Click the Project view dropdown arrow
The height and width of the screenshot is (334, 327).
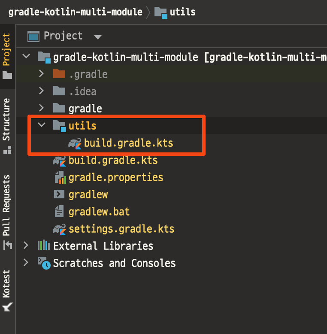tap(98, 37)
